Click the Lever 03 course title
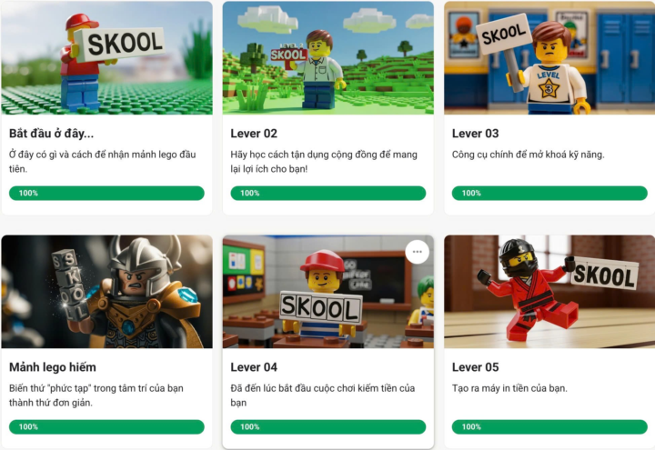The image size is (655, 450). click(476, 134)
